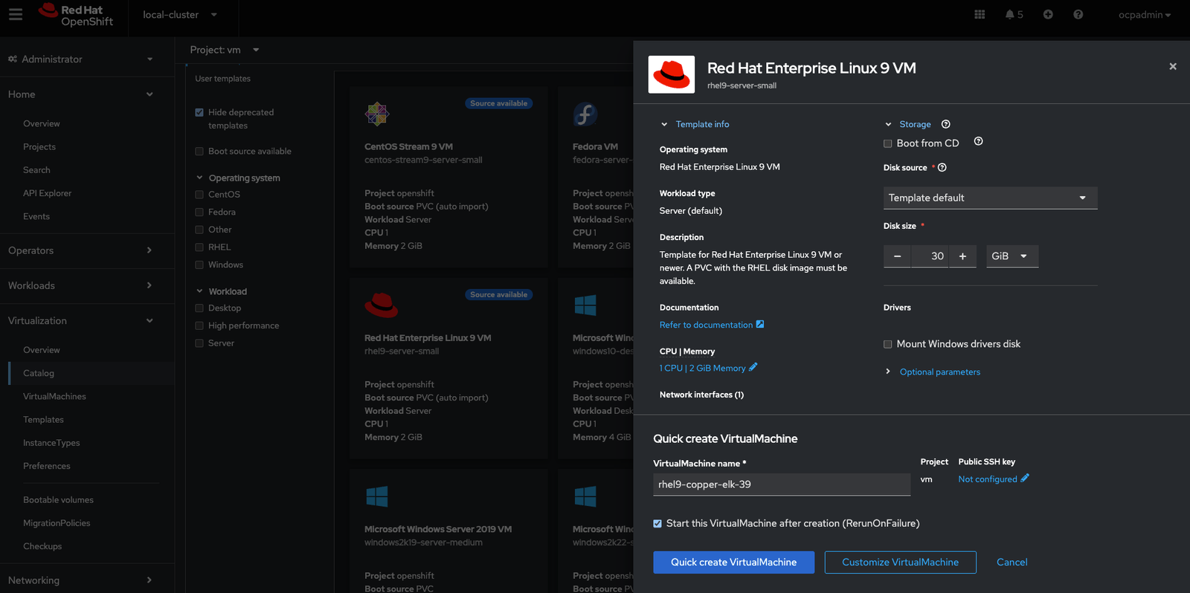The width and height of the screenshot is (1190, 593).
Task: Click the VirtualMachine name input field
Action: tap(782, 485)
